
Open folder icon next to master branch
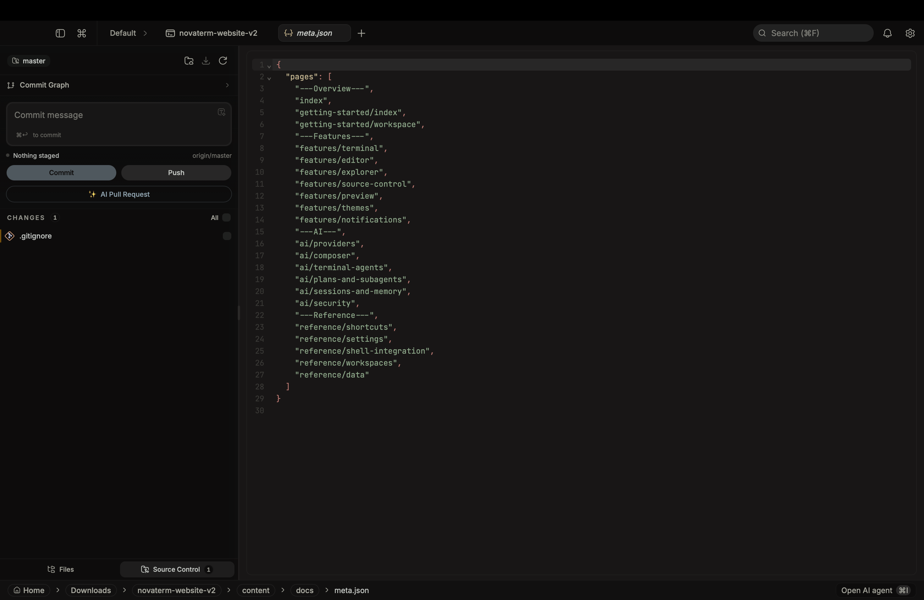pyautogui.click(x=189, y=61)
